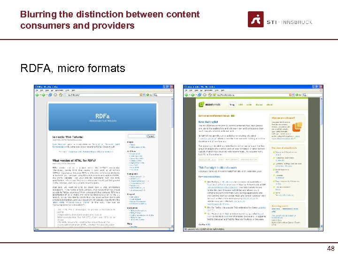Image resolution: width=338 pixels, height=254 pixels.
Task: Open What version of HTML for RDFa post heading
Action: 74,160
